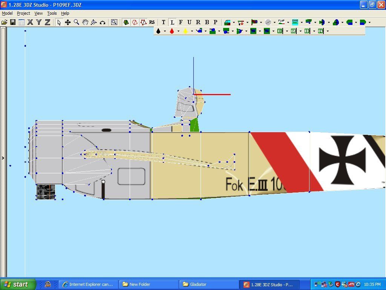Choose the four-arrow move tool
The height and width of the screenshot is (290, 386).
[x=68, y=22]
